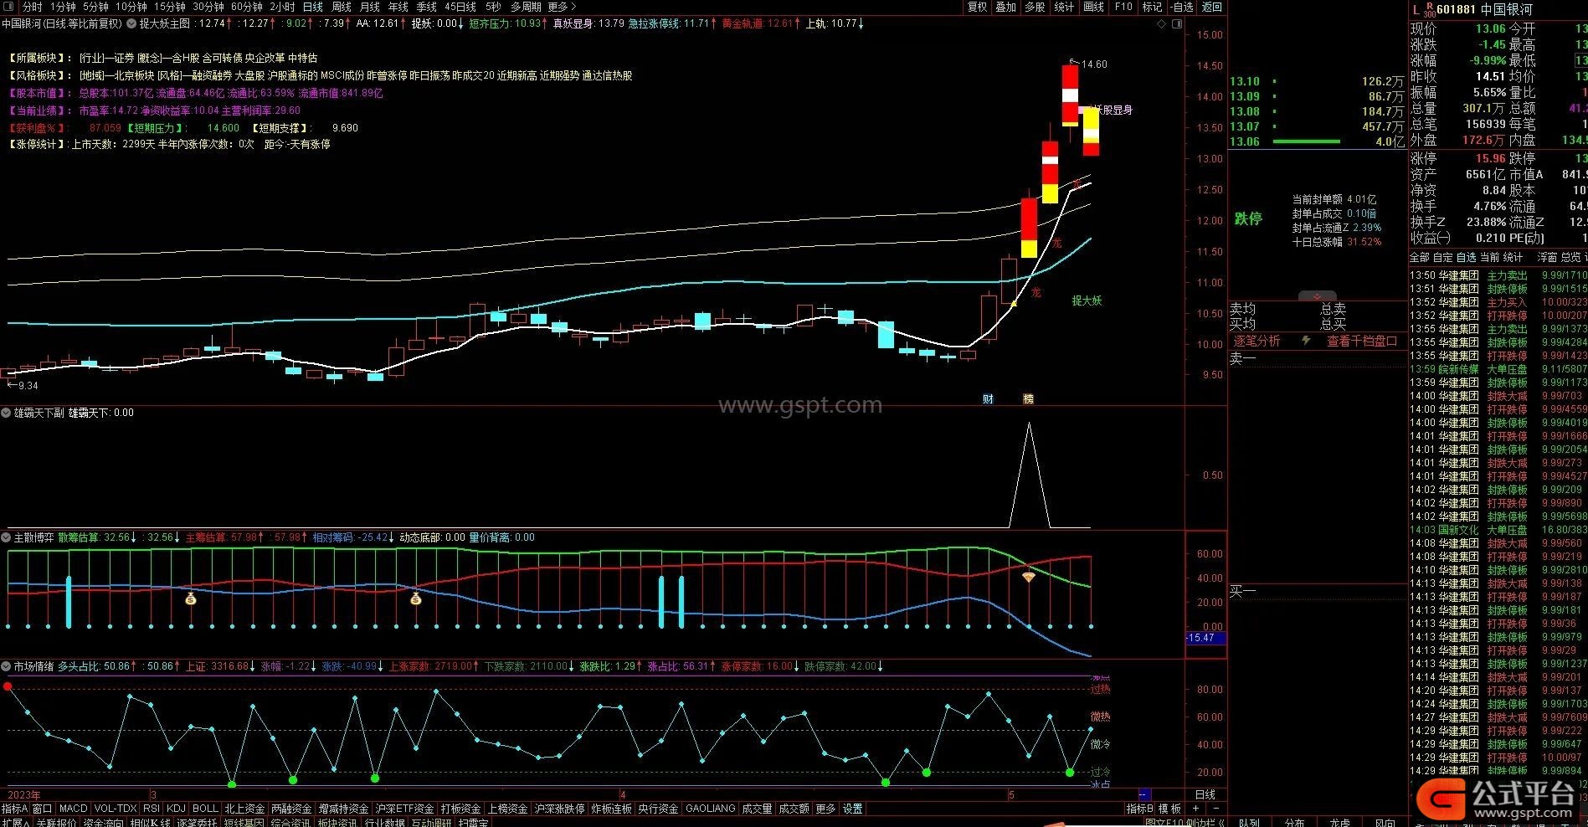
Task: Open 设置 indicator settings
Action: click(853, 809)
